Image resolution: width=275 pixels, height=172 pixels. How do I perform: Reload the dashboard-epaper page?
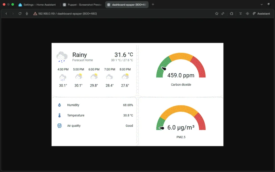[20, 13]
